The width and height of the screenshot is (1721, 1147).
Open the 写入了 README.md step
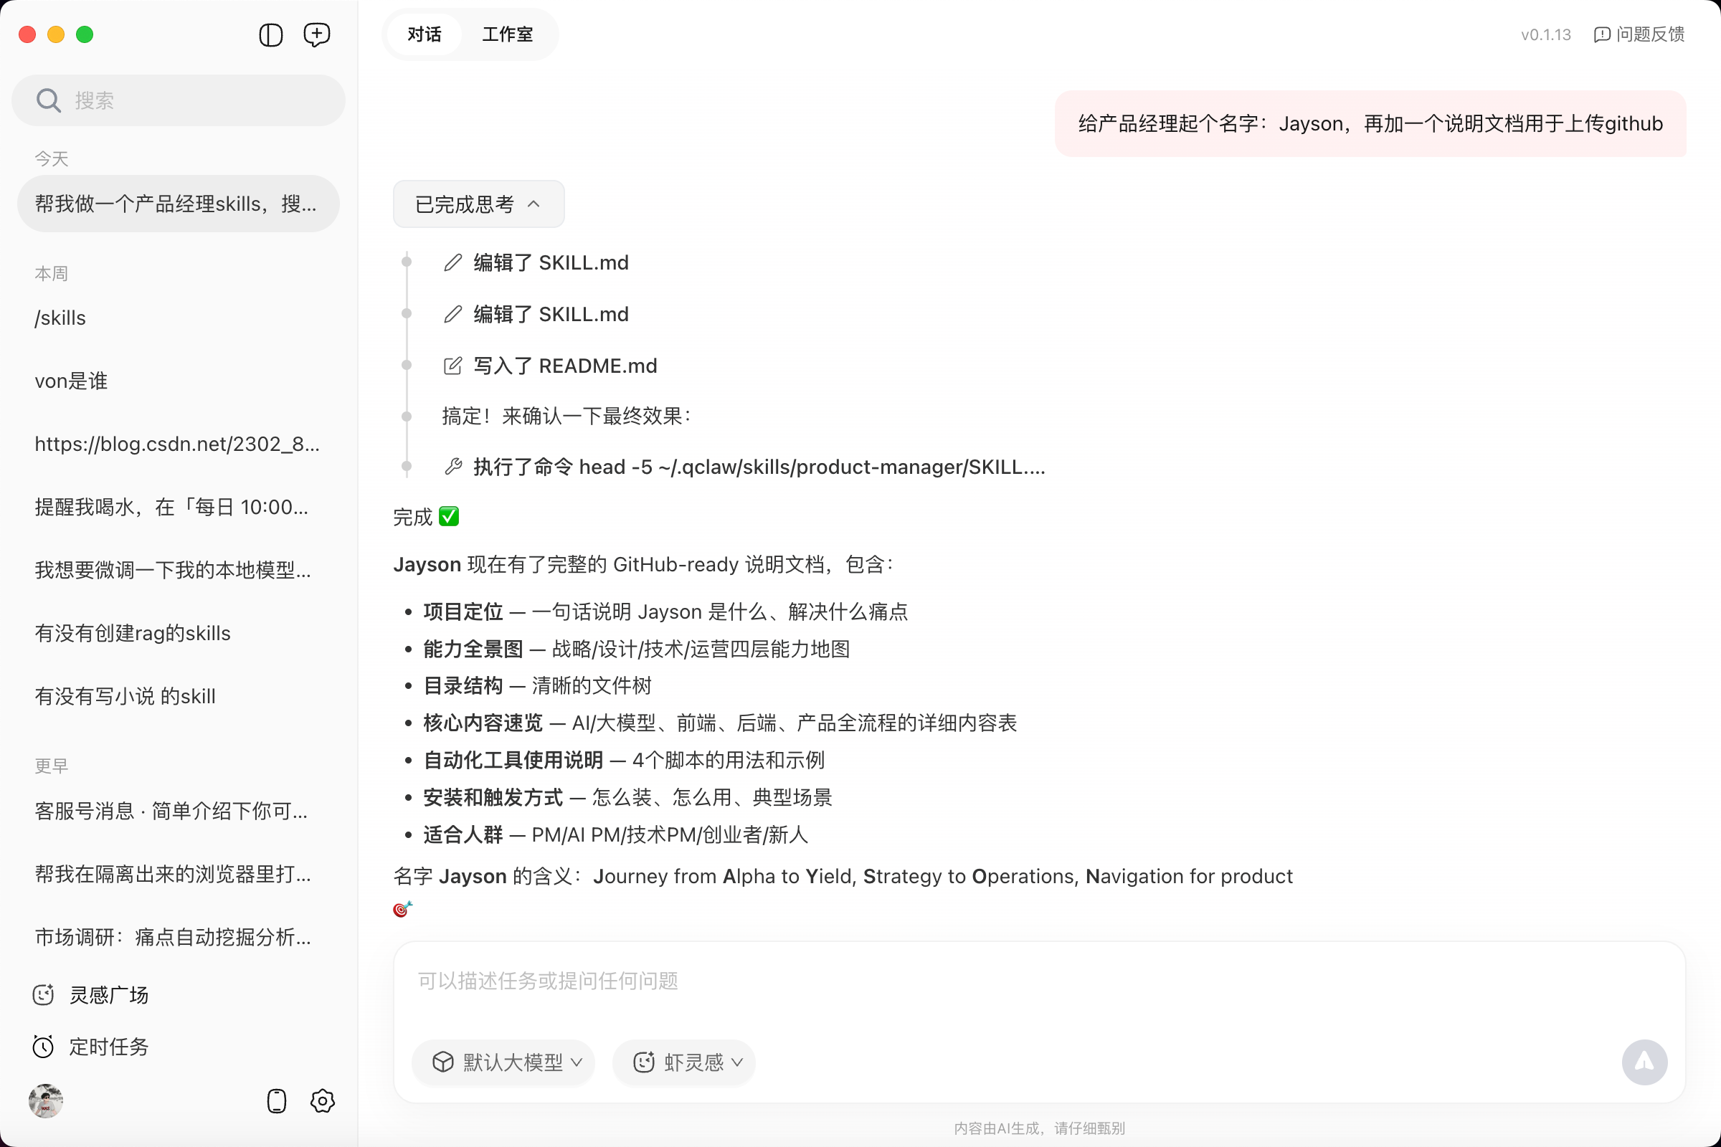click(564, 366)
